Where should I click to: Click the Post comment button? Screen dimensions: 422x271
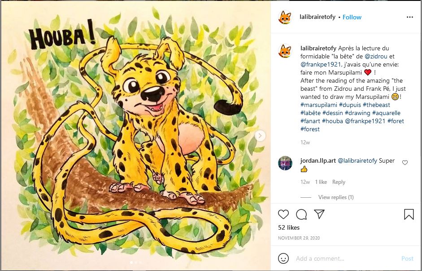[x=407, y=258]
